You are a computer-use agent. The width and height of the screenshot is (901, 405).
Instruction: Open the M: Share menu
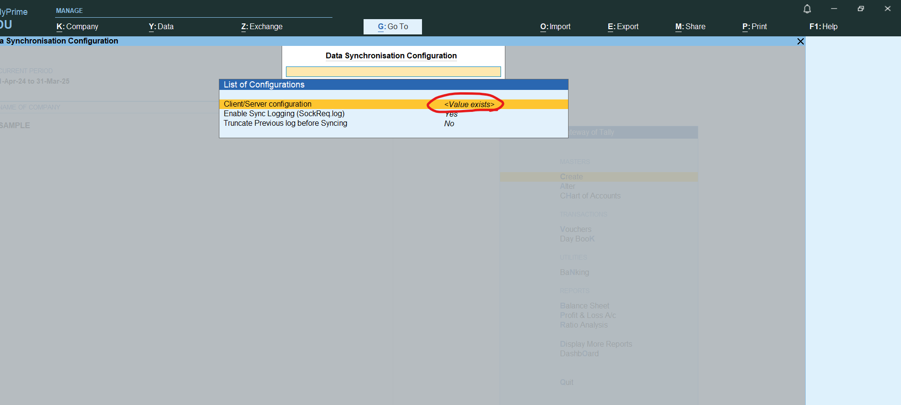690,27
